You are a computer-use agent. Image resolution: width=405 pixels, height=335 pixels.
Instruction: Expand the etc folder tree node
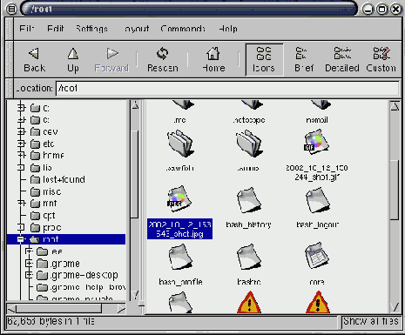21,144
